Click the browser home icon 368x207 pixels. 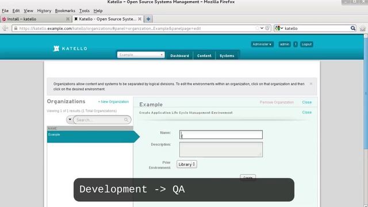[x=363, y=29]
